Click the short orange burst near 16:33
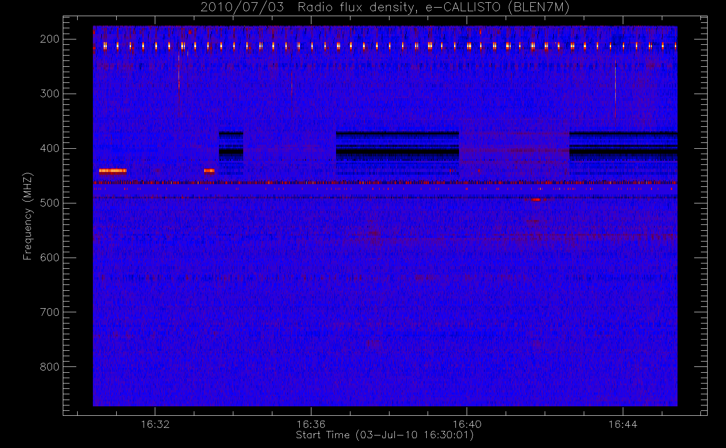 click(209, 171)
